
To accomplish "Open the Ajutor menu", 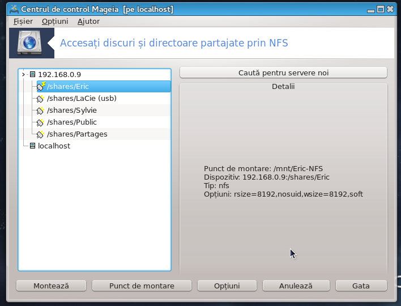I will [88, 21].
